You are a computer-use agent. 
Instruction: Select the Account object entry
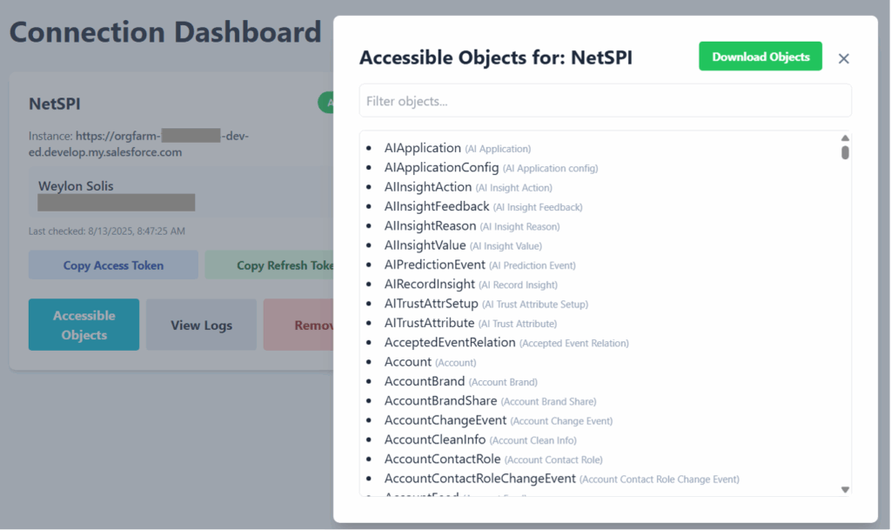click(x=430, y=362)
